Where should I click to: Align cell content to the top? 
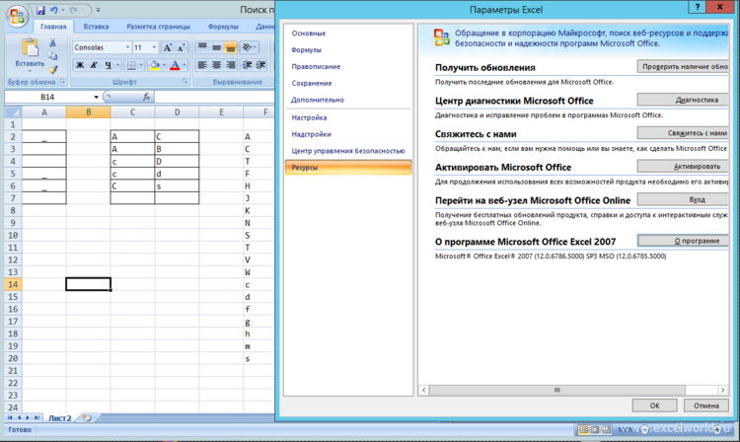pos(202,47)
